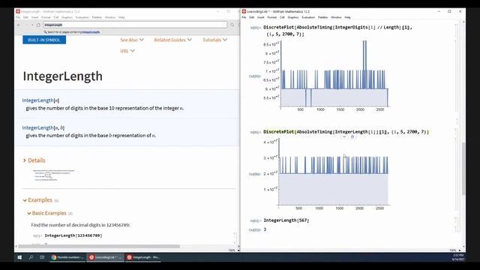Open Insert menu in notebook window
This screenshot has height=270, width=480.
click(260, 17)
